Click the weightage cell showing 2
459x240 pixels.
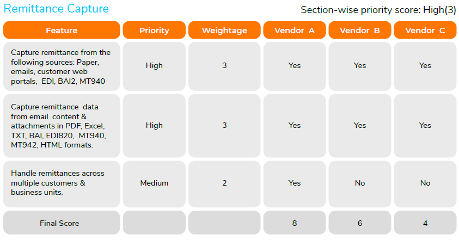tap(224, 183)
